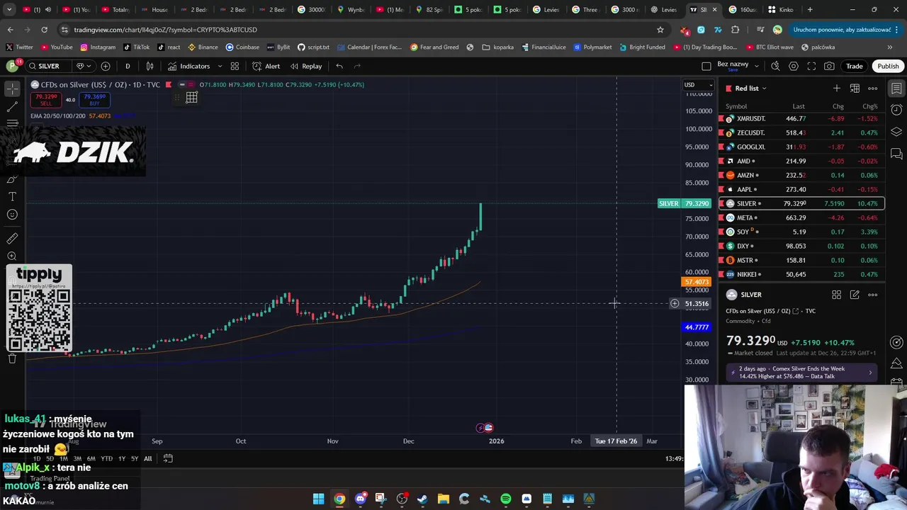907x510 pixels.
Task: Toggle the red flag next to chart title
Action: click(x=168, y=85)
